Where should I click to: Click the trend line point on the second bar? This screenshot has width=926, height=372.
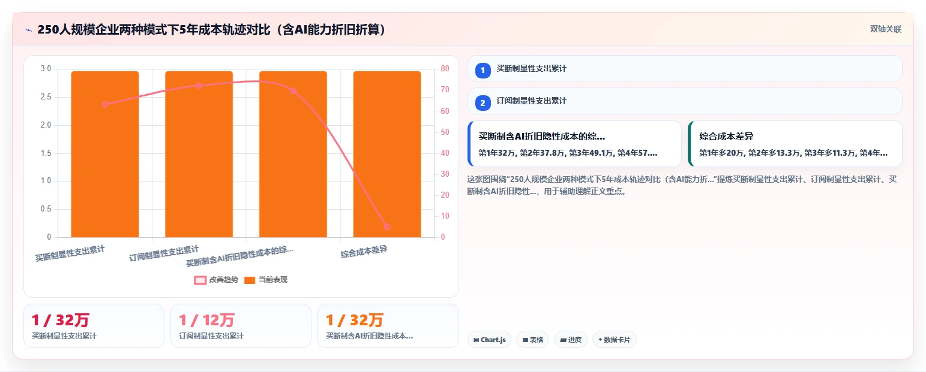(x=199, y=86)
